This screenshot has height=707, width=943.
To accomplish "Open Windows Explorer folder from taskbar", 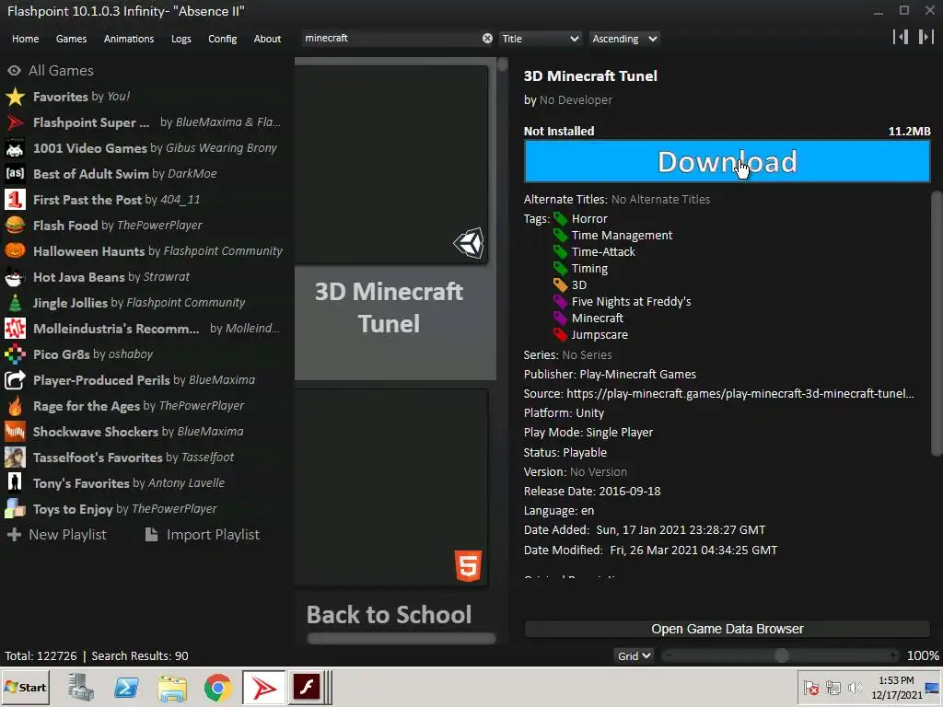I will [x=172, y=688].
